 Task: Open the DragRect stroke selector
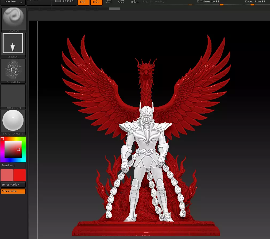(x=13, y=45)
